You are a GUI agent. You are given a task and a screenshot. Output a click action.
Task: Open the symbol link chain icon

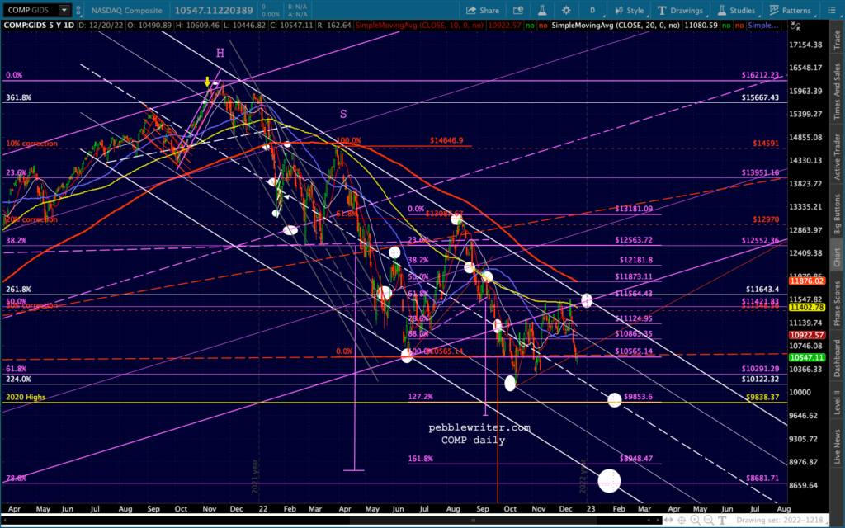click(x=78, y=10)
